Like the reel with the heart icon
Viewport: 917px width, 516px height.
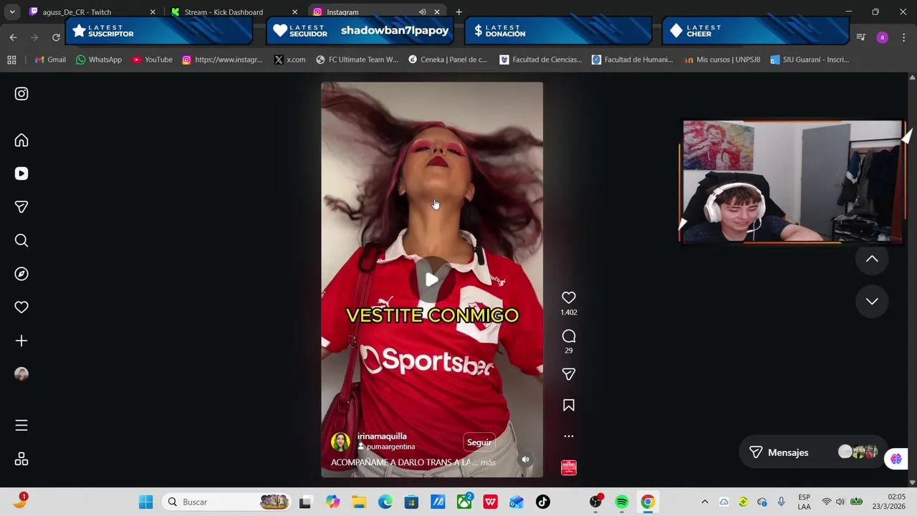pos(569,297)
